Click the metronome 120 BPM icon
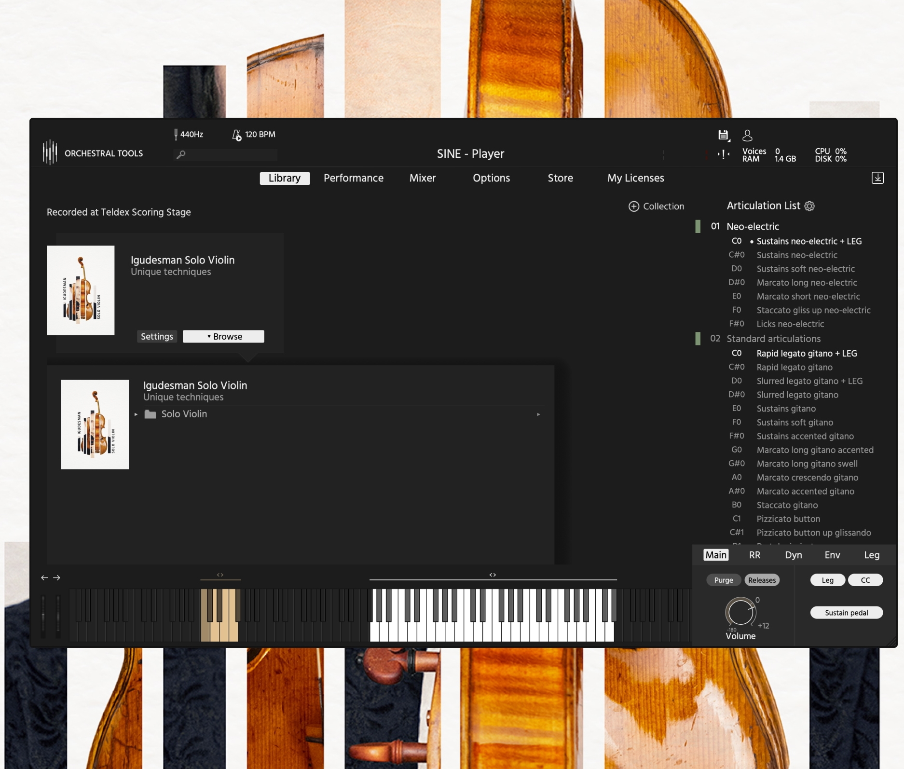This screenshot has height=769, width=904. coord(236,135)
